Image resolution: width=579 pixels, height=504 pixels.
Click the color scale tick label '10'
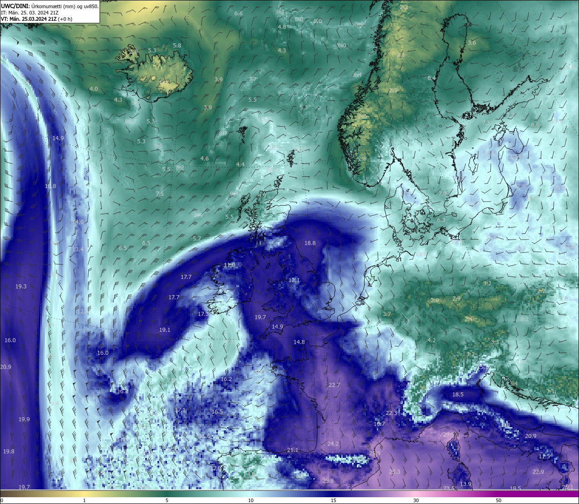251,500
